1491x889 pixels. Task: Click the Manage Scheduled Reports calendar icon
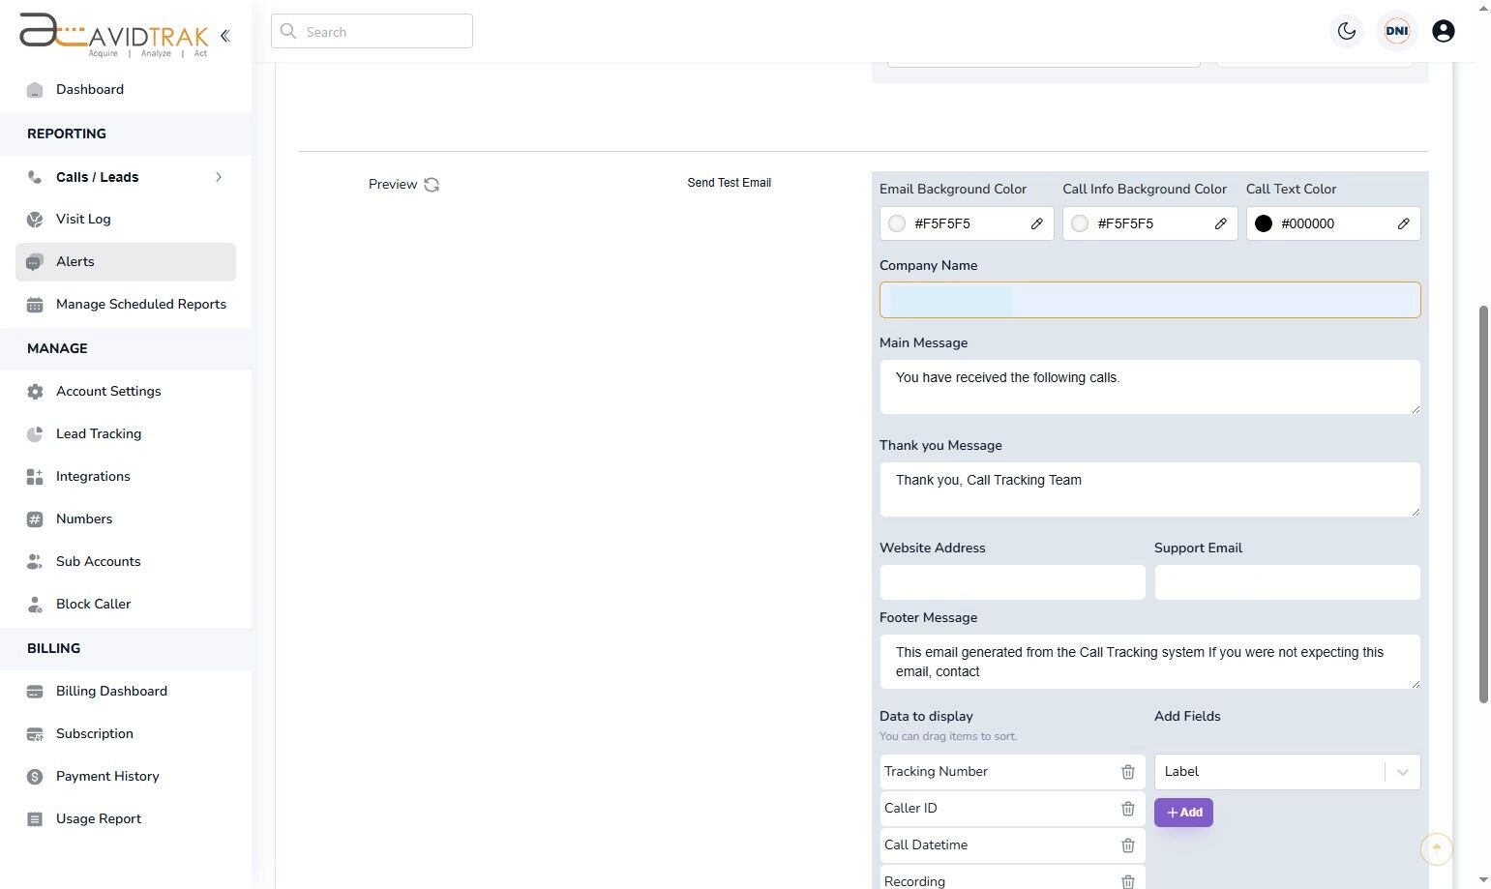35,305
